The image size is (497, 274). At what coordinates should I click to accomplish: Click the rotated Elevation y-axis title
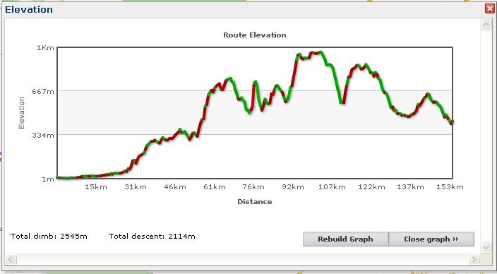coord(22,113)
